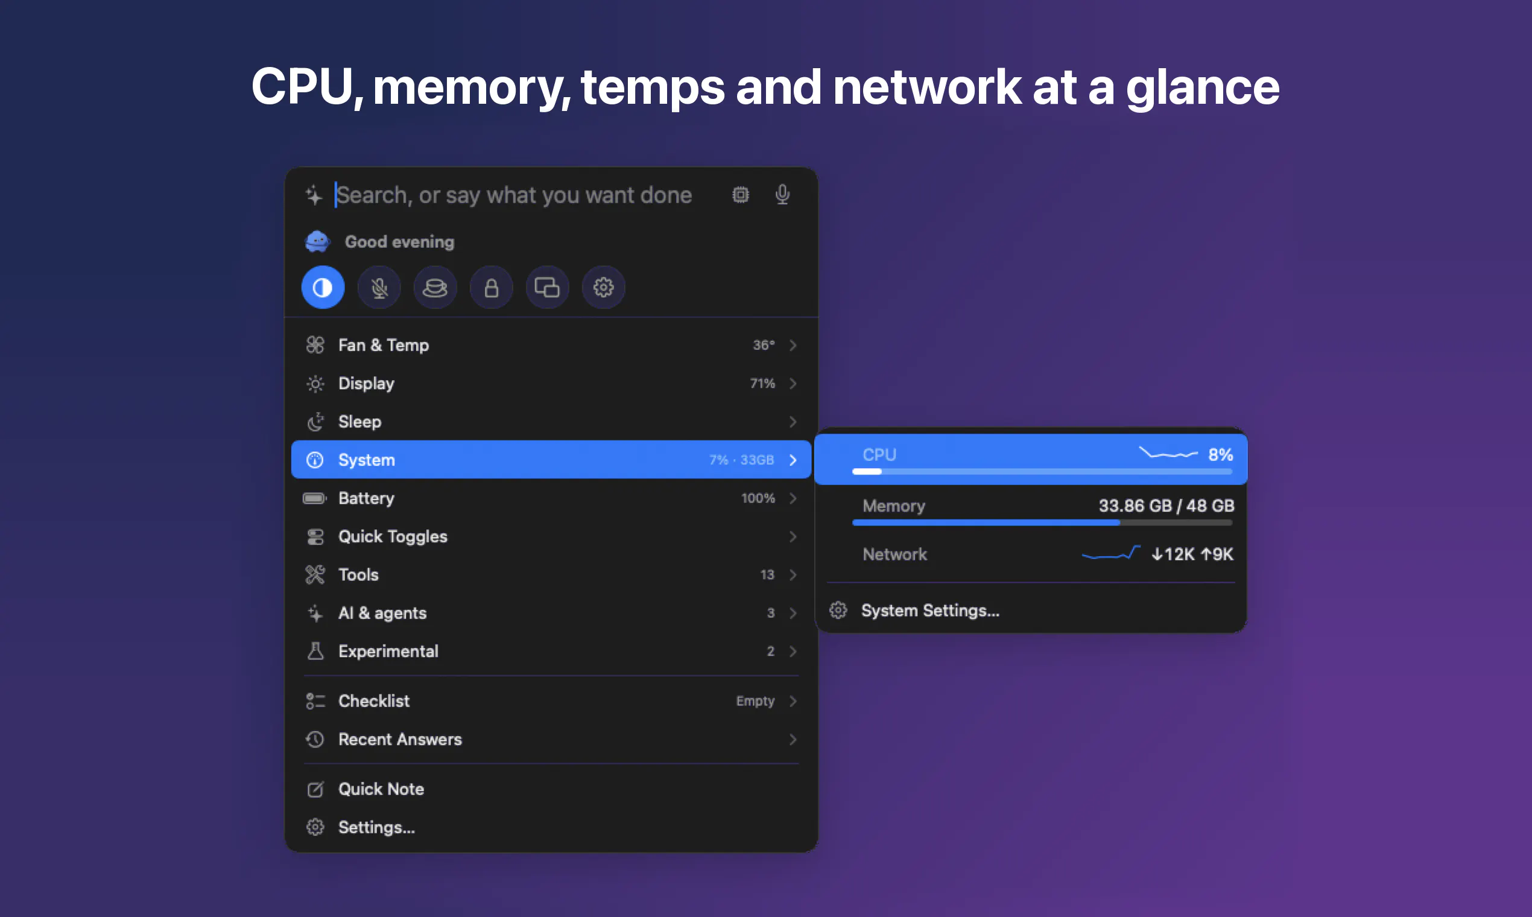Image resolution: width=1532 pixels, height=917 pixels.
Task: Click the sparkle icon beside search field
Action: 314,195
